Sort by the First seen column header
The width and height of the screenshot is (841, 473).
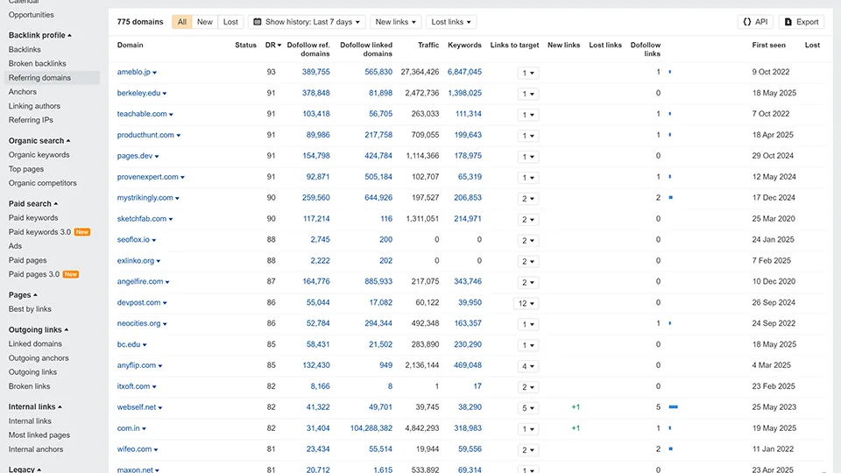point(768,45)
